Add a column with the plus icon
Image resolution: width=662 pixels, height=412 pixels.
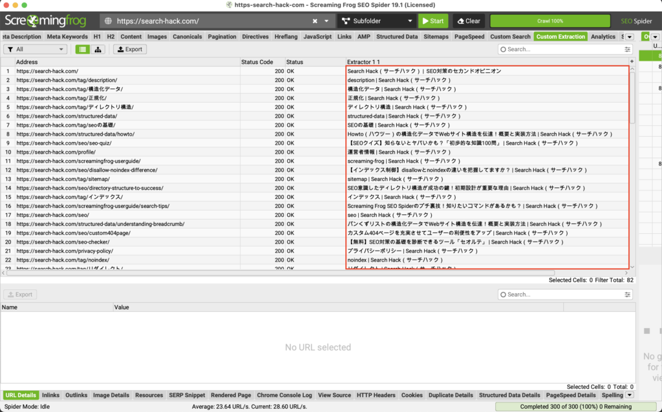[632, 61]
